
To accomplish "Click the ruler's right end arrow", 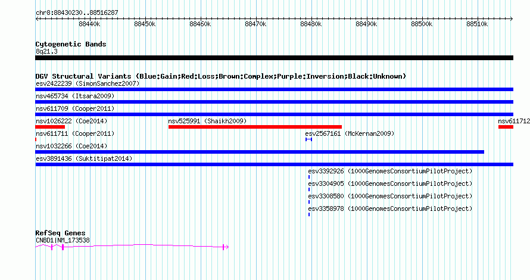I will tap(512, 19).
